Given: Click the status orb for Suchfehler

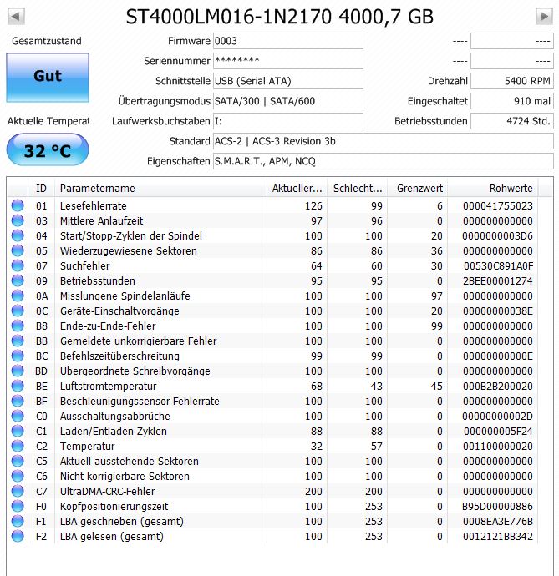Looking at the screenshot, I should [18, 265].
